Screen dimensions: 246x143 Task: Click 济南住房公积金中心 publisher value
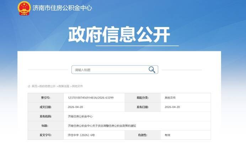click(80, 116)
